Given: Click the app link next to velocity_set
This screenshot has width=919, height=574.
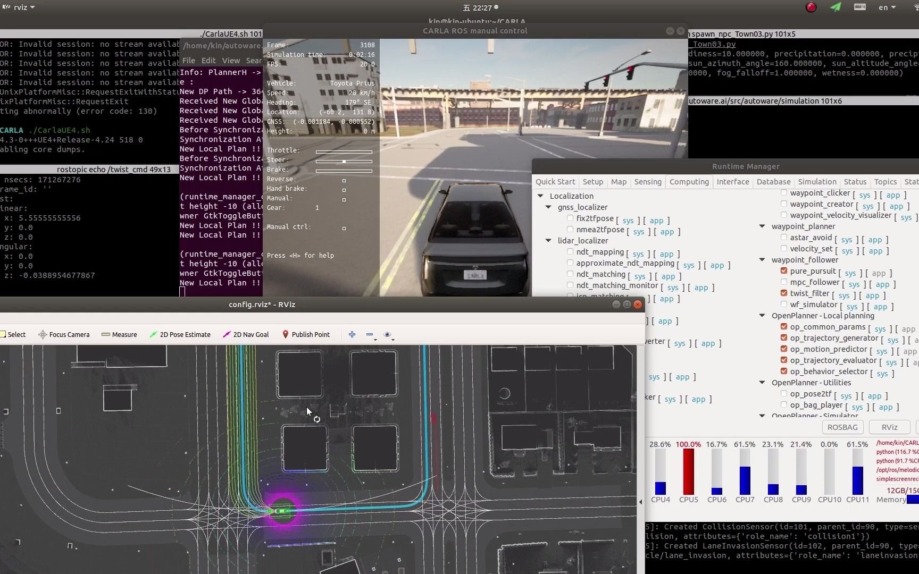Looking at the screenshot, I should coord(875,251).
